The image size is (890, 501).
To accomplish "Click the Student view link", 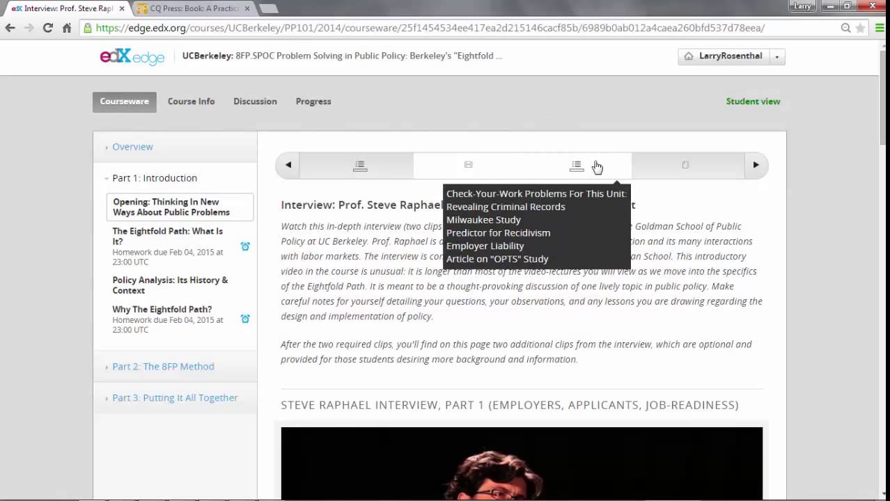I will pyautogui.click(x=753, y=102).
